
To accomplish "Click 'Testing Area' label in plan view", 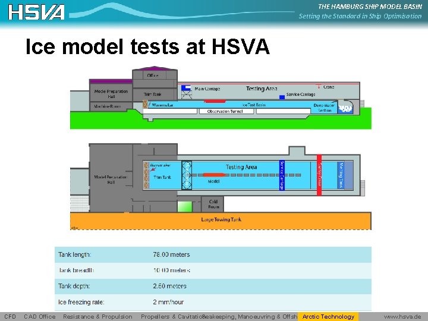I will 241,167.
